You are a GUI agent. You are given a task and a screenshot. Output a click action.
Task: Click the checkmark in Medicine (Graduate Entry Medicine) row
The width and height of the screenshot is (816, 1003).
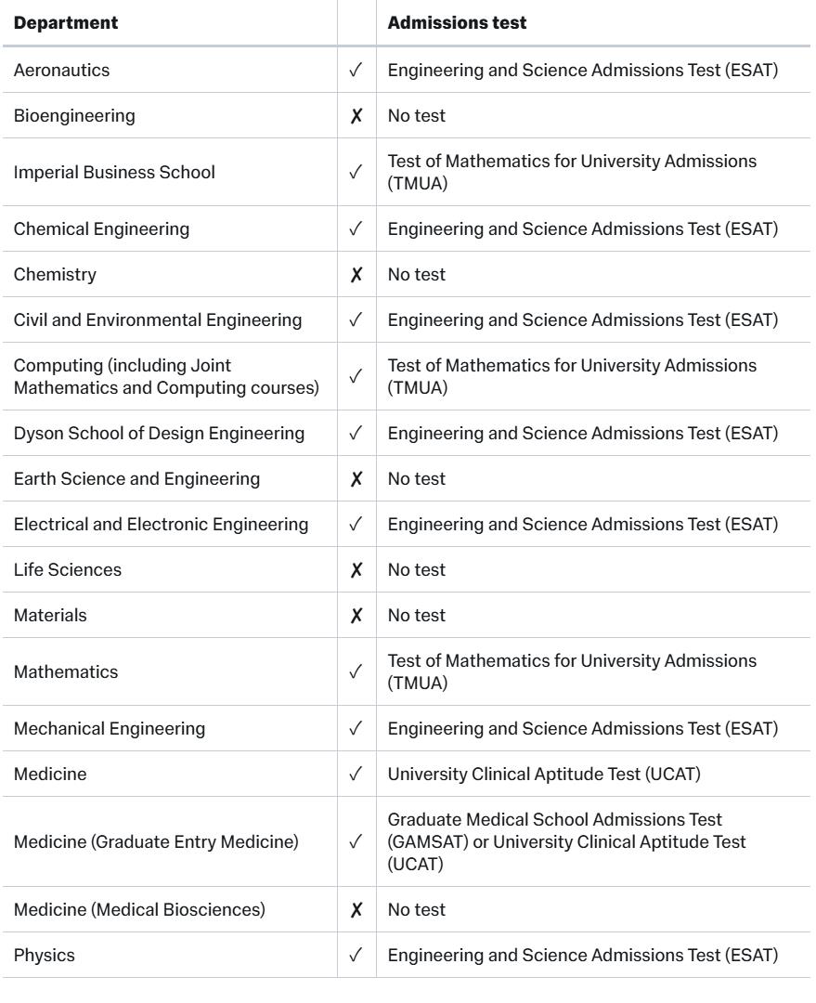[356, 841]
